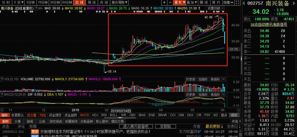Open 设置均线 moving average settings dropdown

216,8
